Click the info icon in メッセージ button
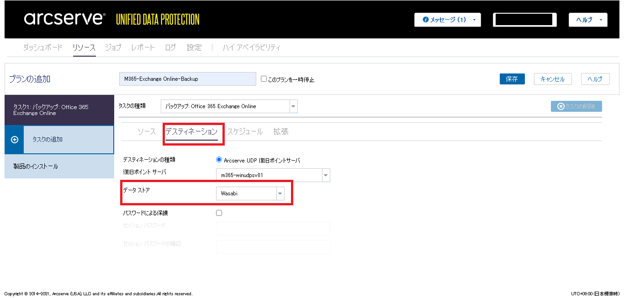The width and height of the screenshot is (624, 298). [426, 20]
